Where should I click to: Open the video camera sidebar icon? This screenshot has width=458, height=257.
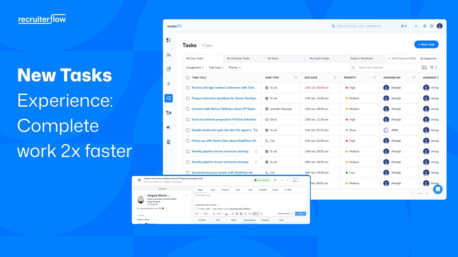coord(169,113)
